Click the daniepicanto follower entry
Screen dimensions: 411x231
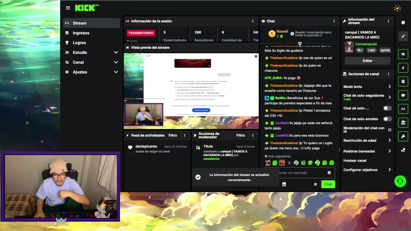[x=157, y=149]
